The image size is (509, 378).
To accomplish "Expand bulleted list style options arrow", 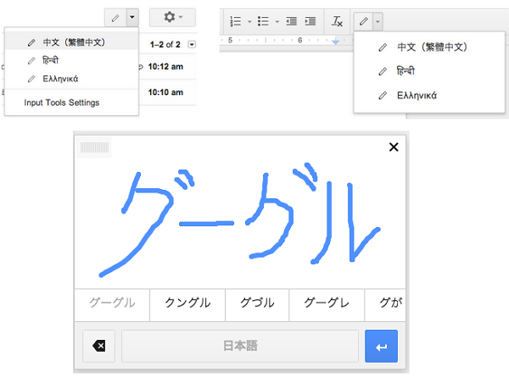I will 277,22.
